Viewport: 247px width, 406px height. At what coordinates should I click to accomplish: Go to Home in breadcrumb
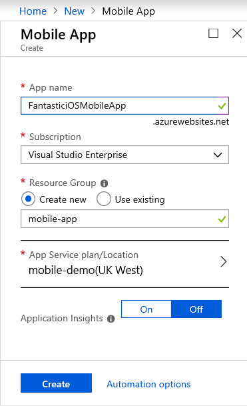click(33, 11)
